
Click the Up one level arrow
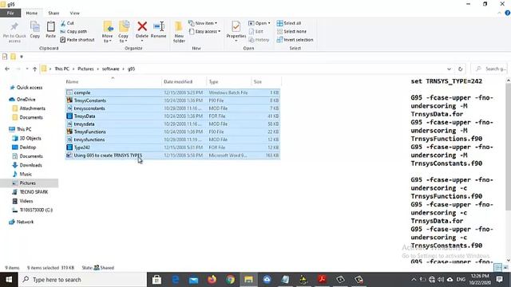34,69
